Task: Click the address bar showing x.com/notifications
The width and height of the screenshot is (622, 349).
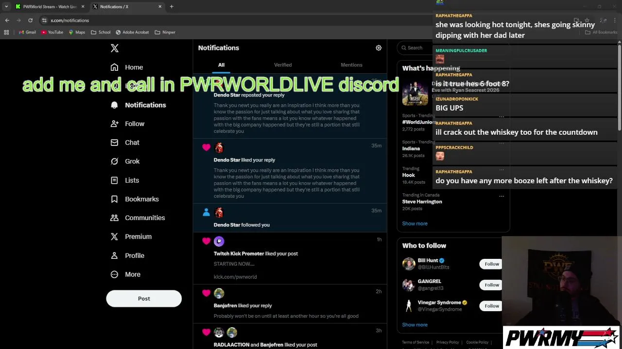Action: (x=70, y=20)
